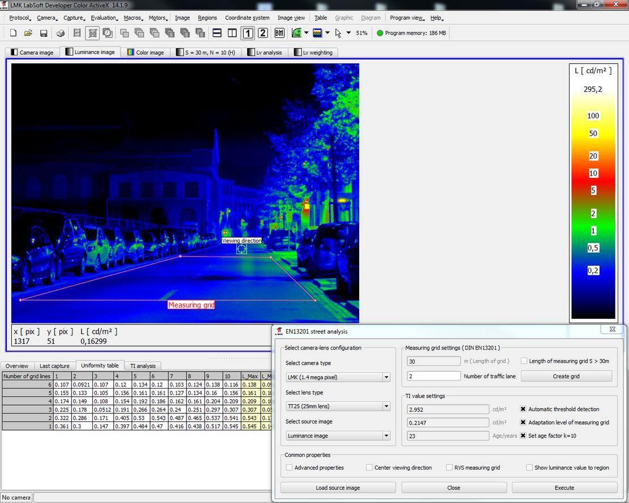Enable Length of measuring grid S > 30m
Viewport: 629px width, 503px height.
[x=524, y=361]
